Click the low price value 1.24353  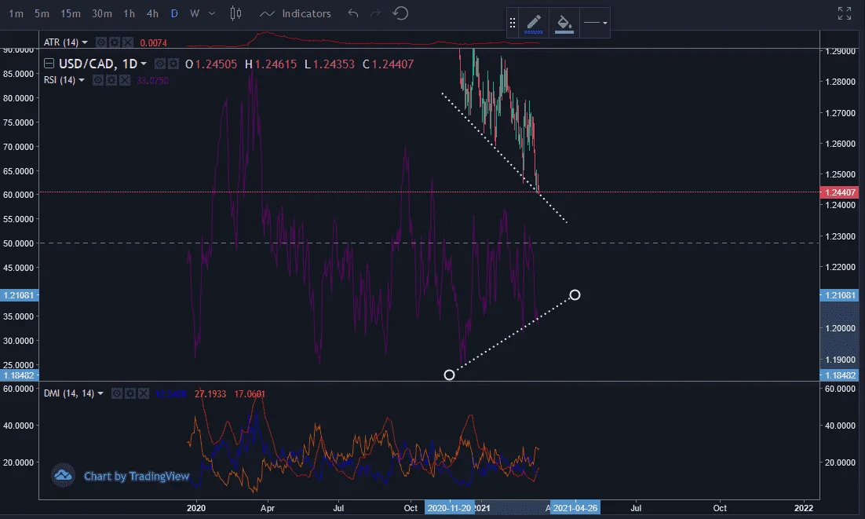pos(333,64)
